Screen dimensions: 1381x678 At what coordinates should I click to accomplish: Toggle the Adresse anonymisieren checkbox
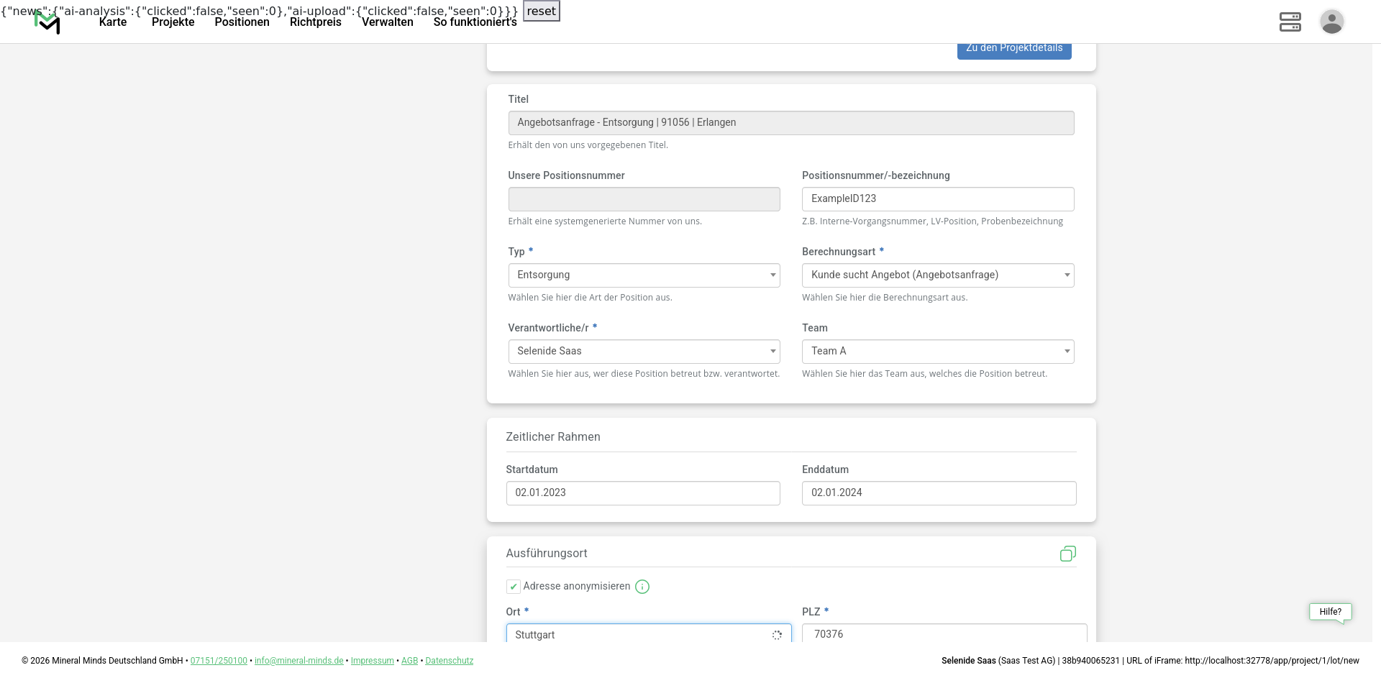pos(514,587)
